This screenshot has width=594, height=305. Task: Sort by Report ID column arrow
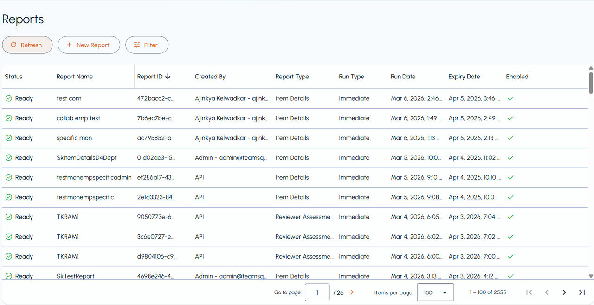(168, 77)
